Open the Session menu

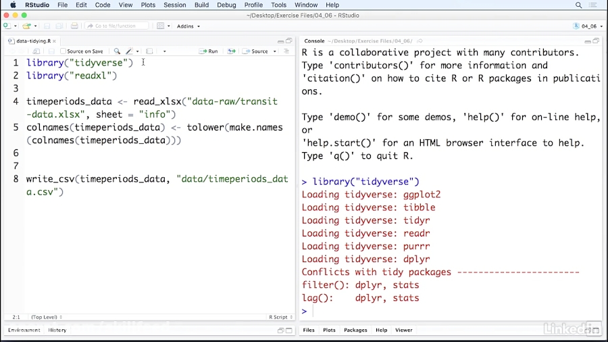[x=174, y=5]
